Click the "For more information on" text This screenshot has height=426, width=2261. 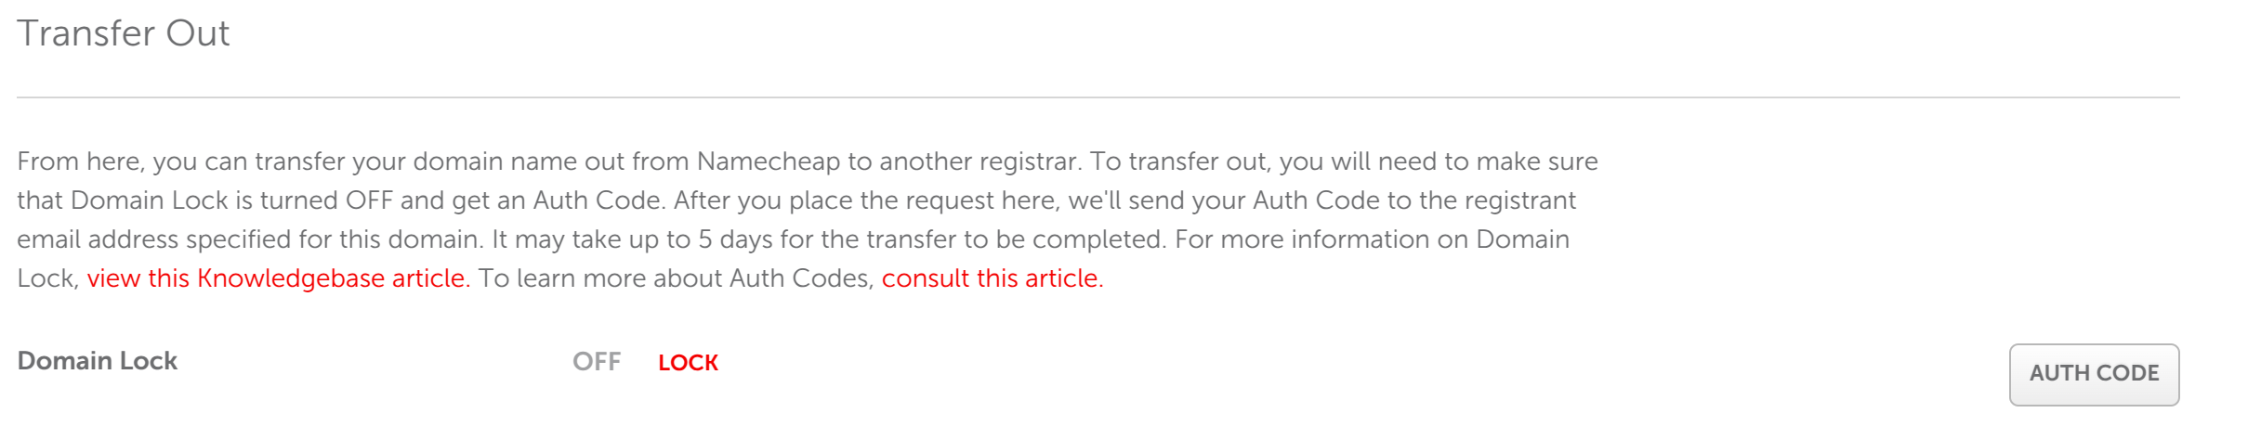point(1321,239)
